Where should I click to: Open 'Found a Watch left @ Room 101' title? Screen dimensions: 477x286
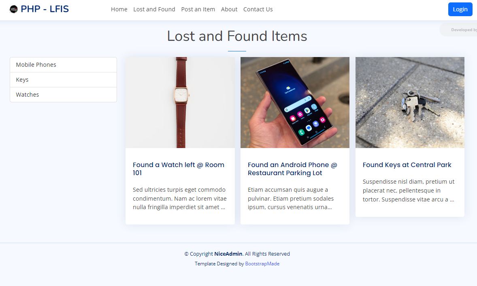(179, 169)
